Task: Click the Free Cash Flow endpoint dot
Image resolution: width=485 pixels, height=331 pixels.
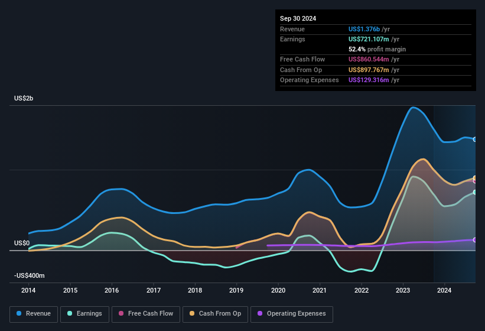Action: click(x=475, y=181)
